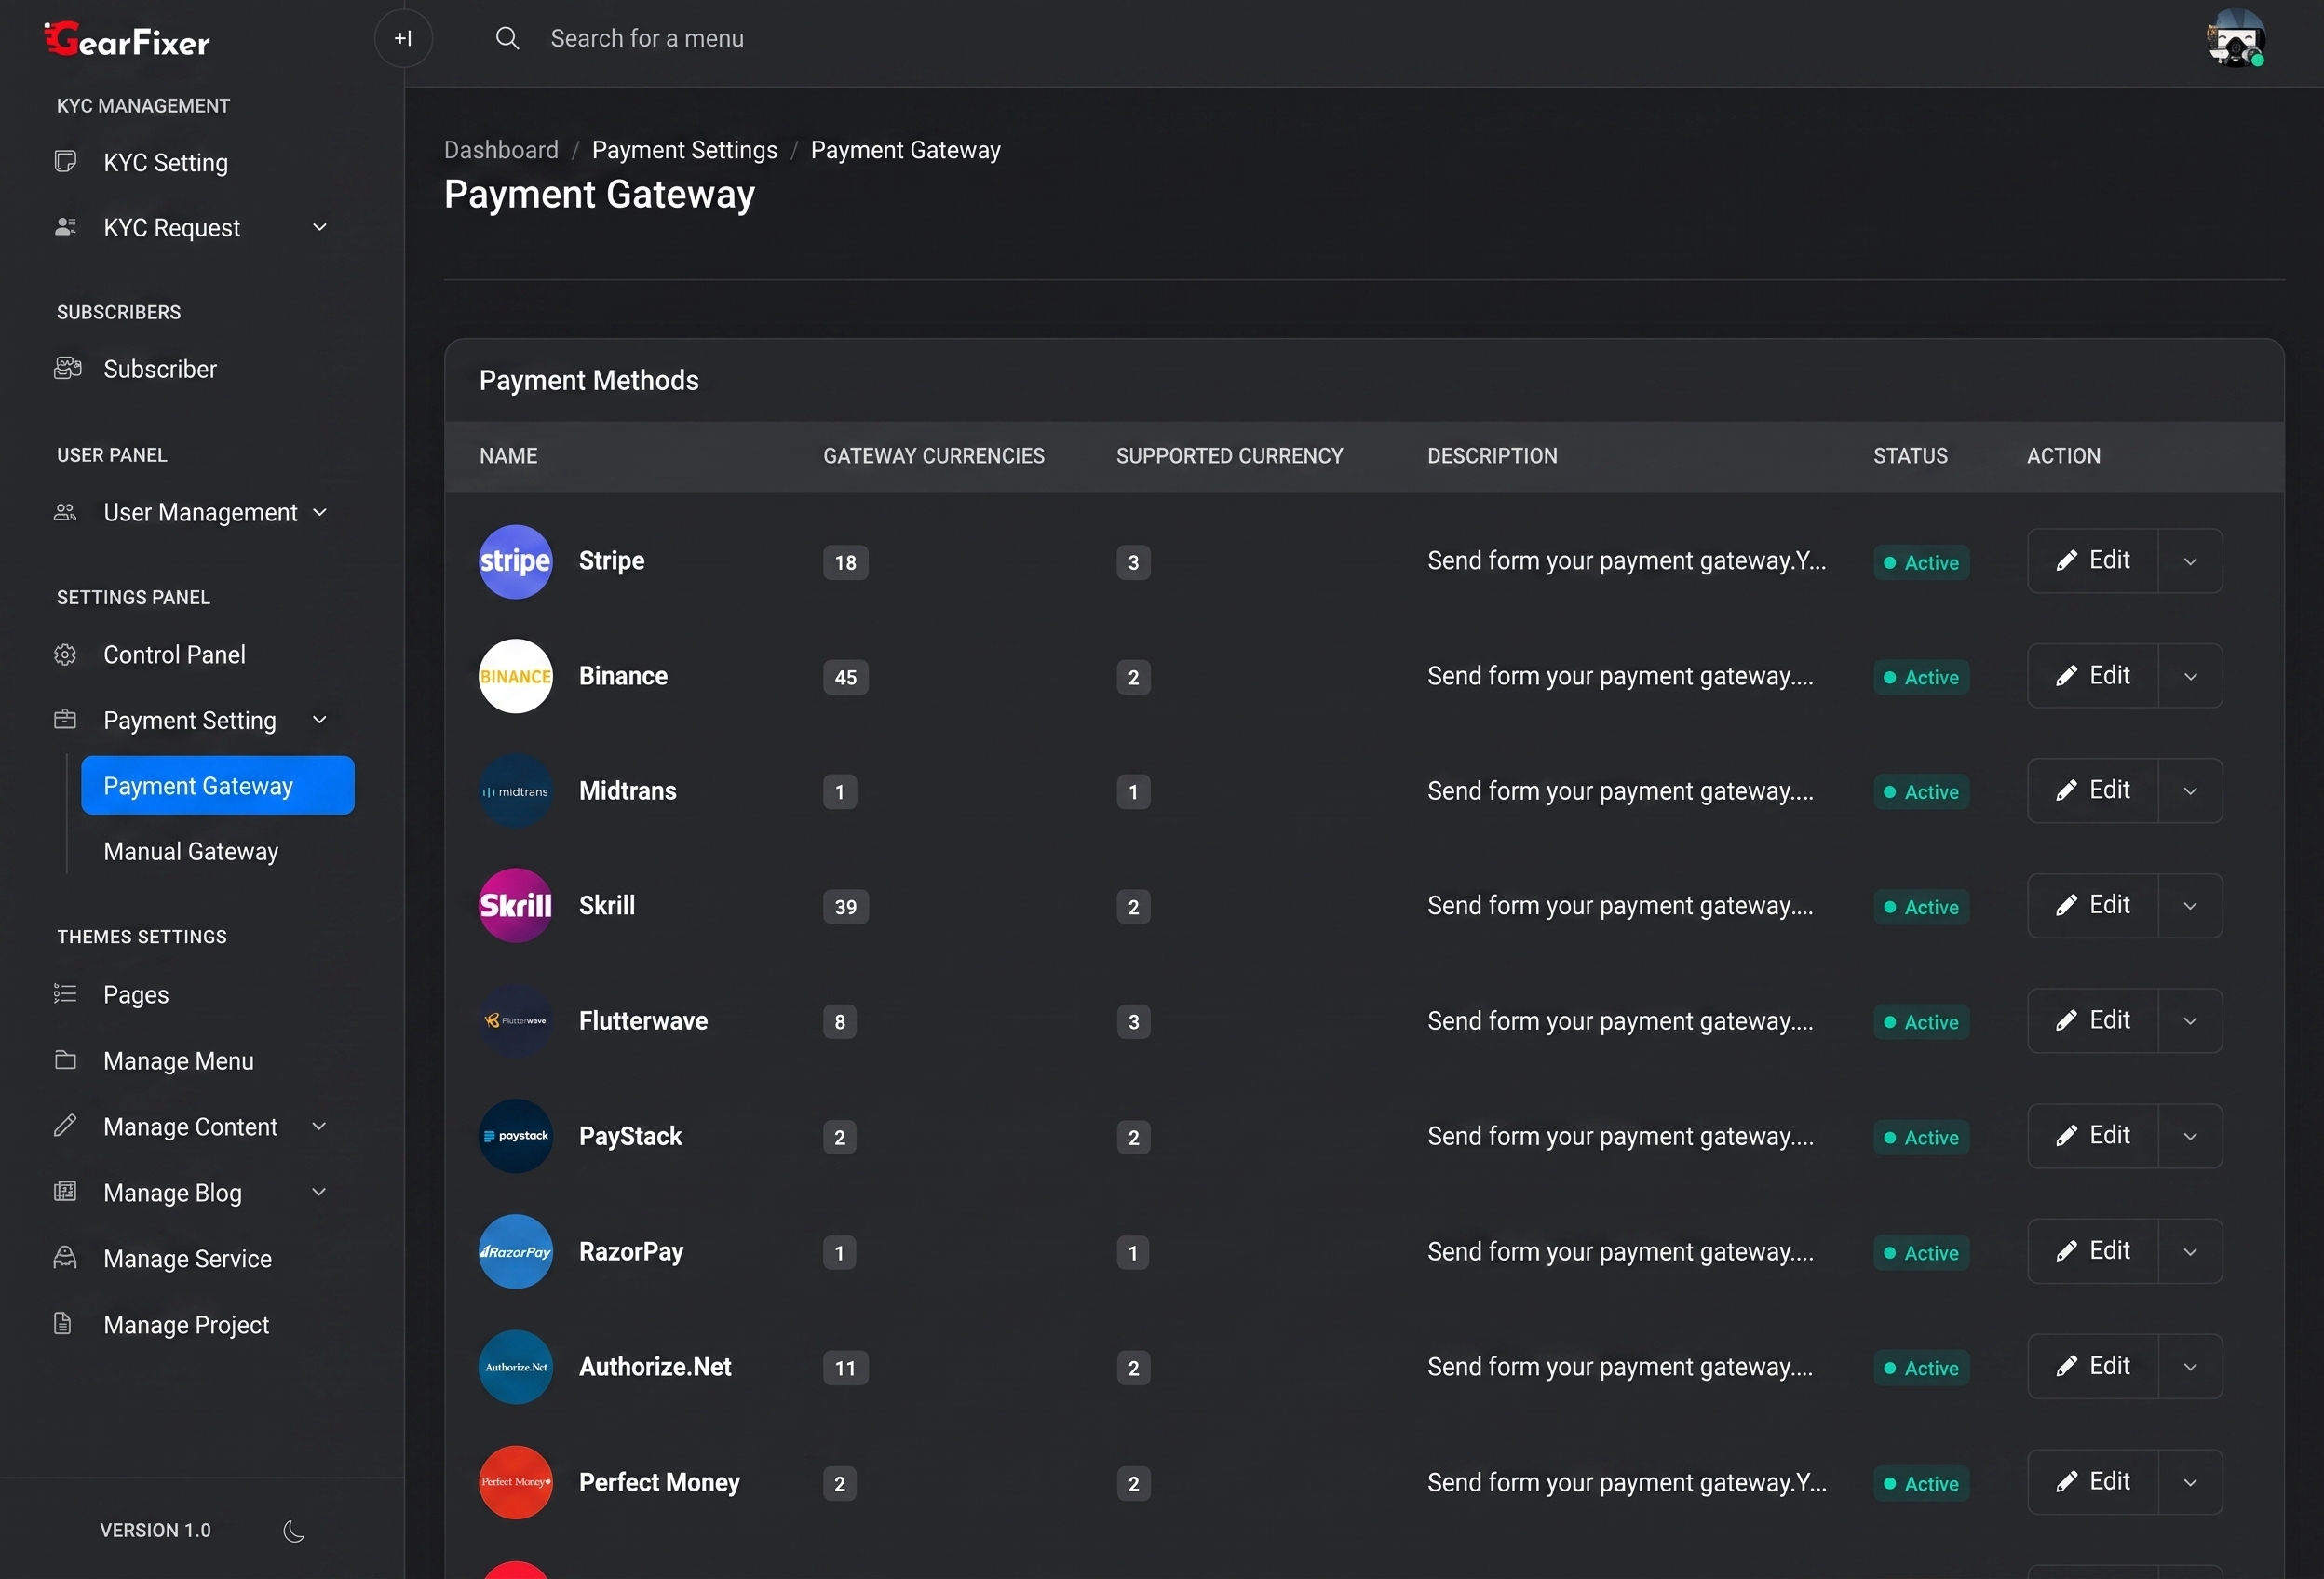The image size is (2324, 1579).
Task: Expand the KYC Request submenu
Action: pyautogui.click(x=319, y=227)
